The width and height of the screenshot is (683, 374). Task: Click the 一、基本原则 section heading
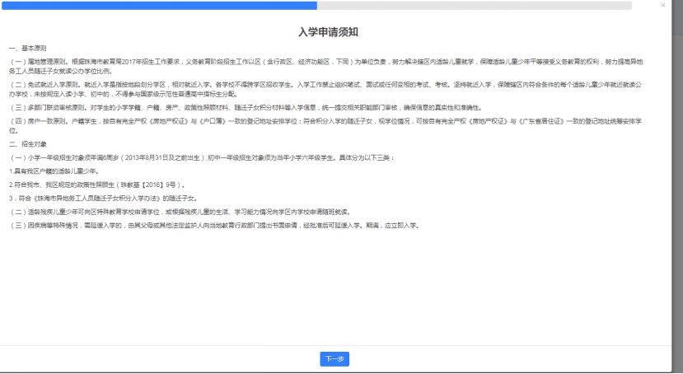[26, 49]
